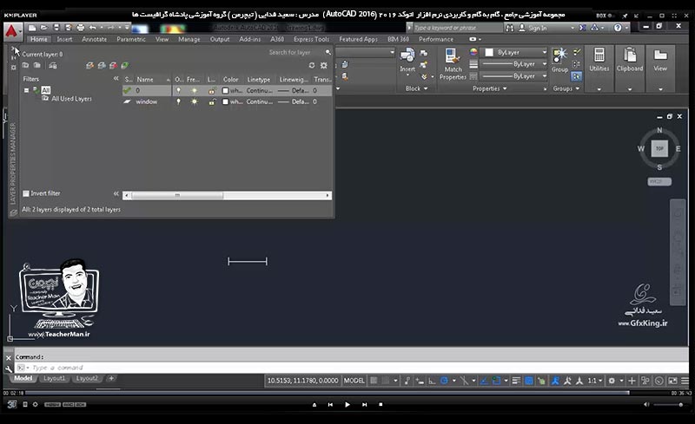The width and height of the screenshot is (695, 424).
Task: Toggle Ortho mode in status bar
Action: (x=432, y=381)
